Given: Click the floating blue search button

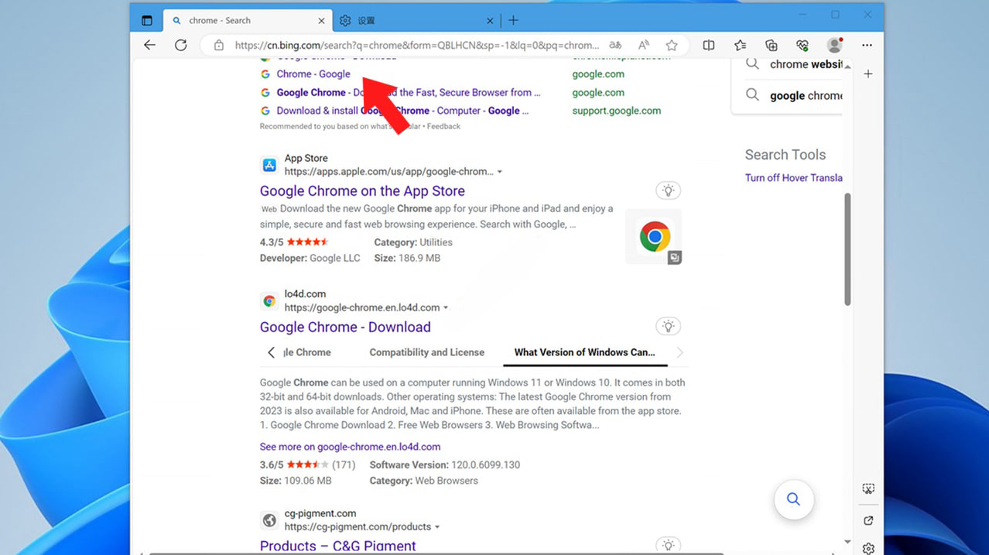Looking at the screenshot, I should (x=793, y=499).
